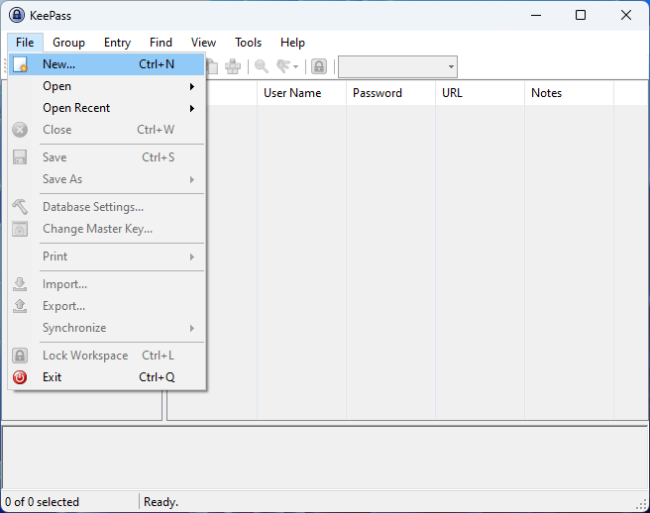Click the Notes column header
Image resolution: width=650 pixels, height=513 pixels.
[x=569, y=93]
